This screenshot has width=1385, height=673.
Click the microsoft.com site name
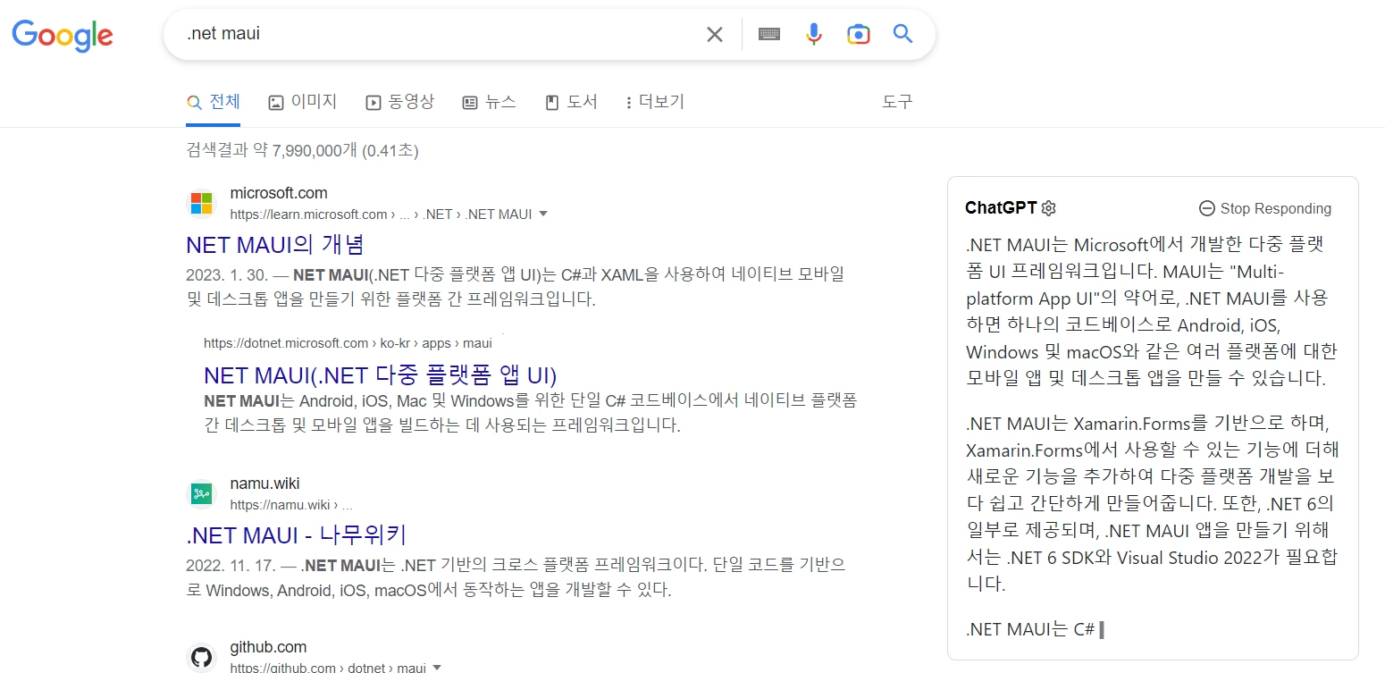point(279,193)
